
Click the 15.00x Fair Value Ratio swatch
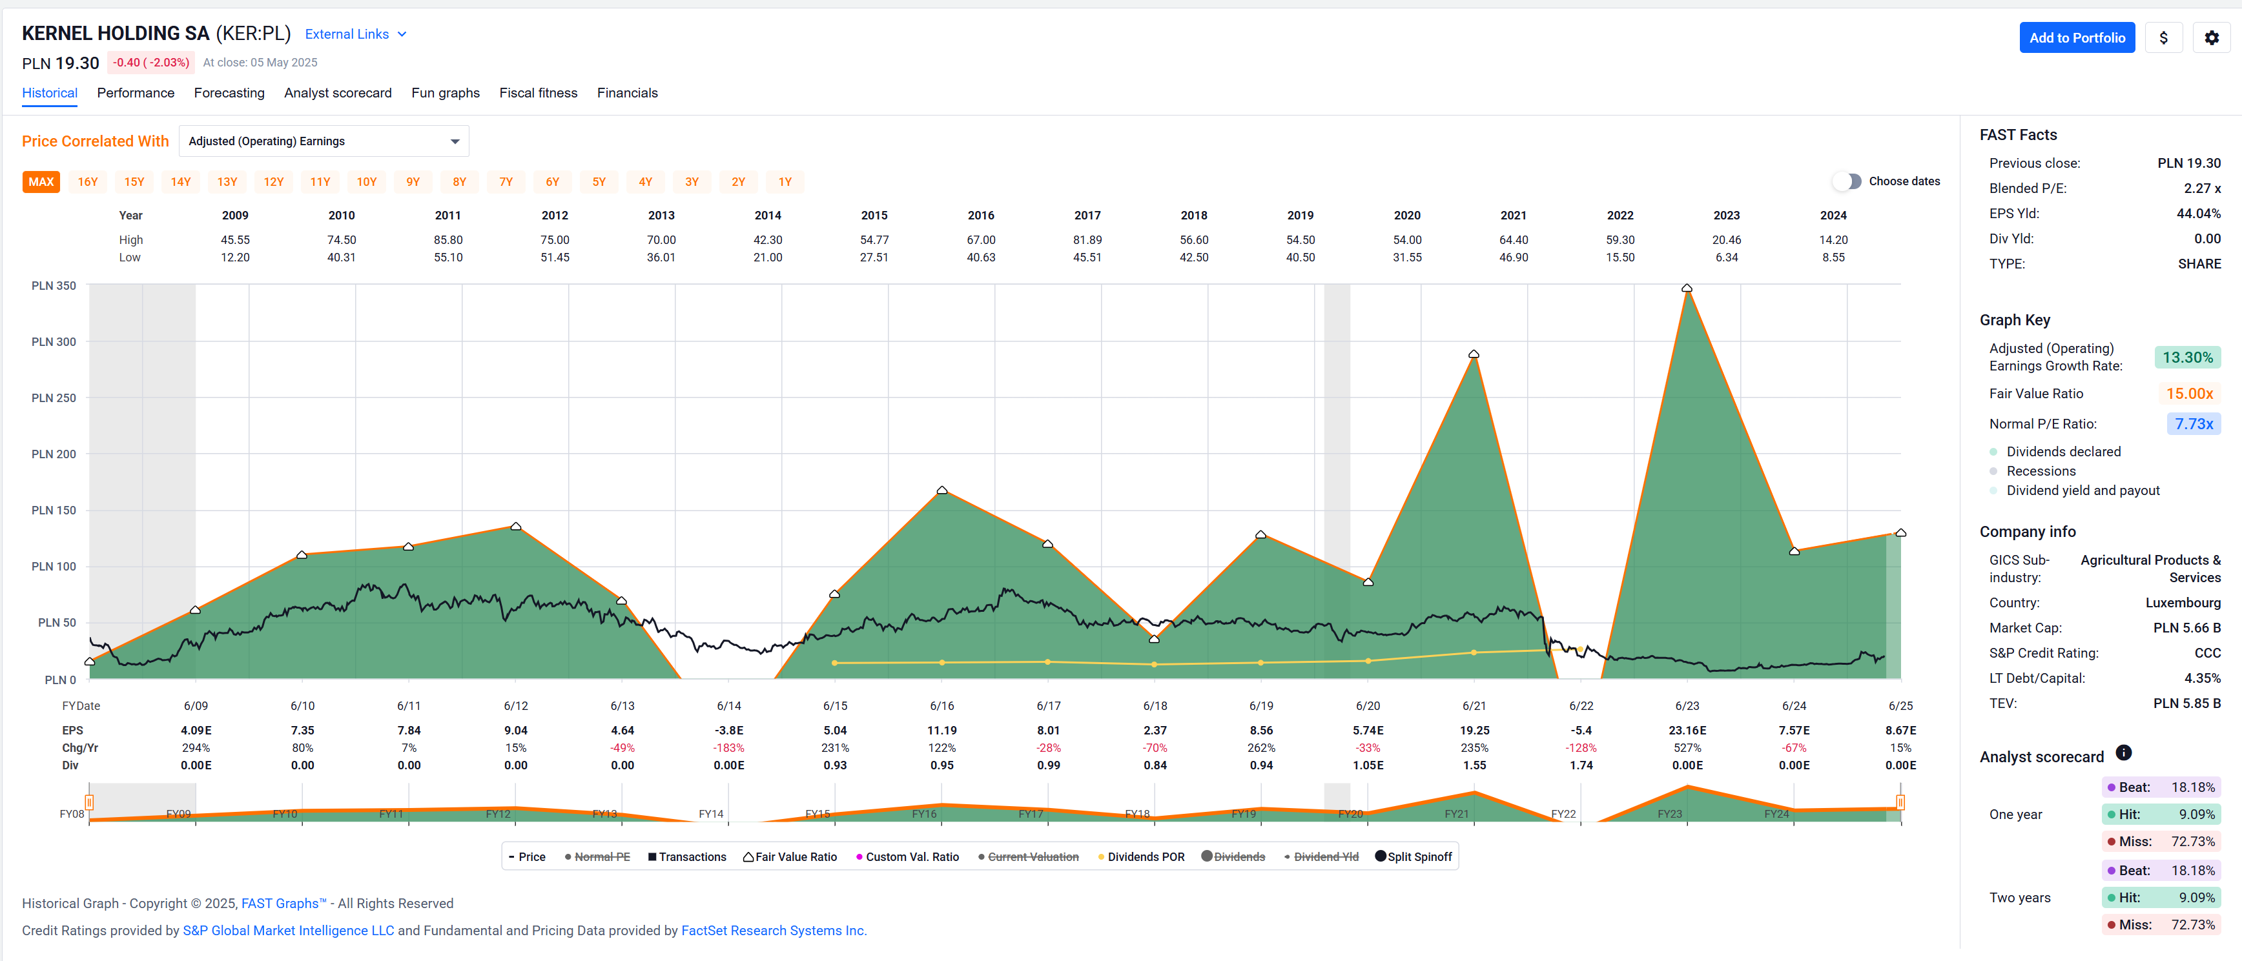pyautogui.click(x=2189, y=394)
